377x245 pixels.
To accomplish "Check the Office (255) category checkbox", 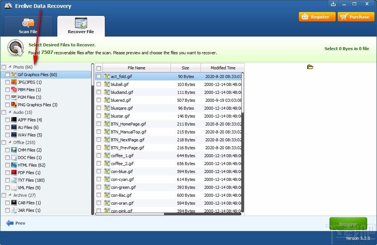I will (4, 142).
